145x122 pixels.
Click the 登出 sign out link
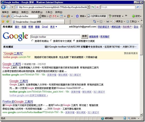click(x=136, y=27)
